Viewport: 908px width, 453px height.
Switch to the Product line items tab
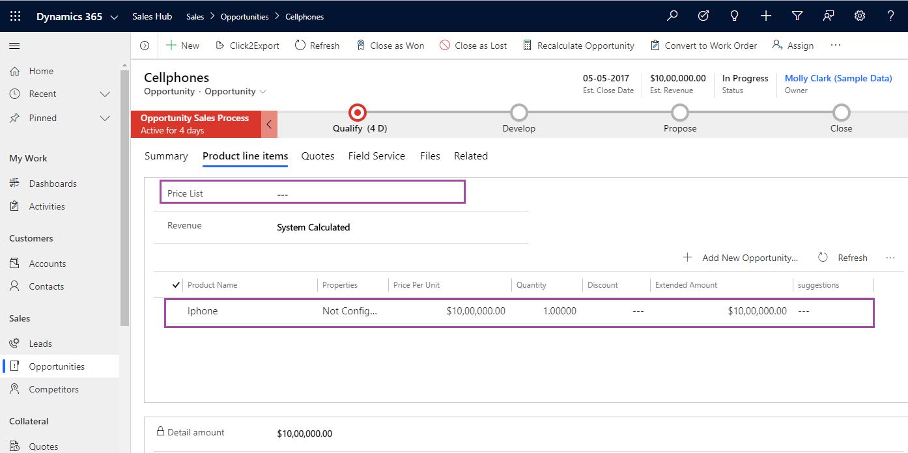(245, 156)
